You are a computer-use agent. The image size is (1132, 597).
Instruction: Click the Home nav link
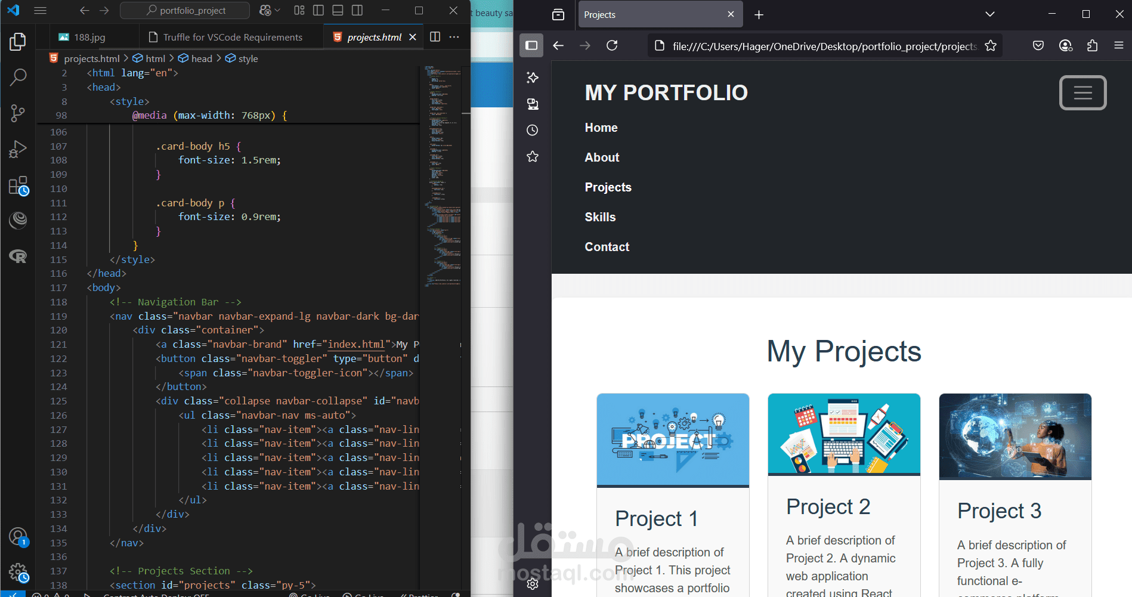click(601, 128)
